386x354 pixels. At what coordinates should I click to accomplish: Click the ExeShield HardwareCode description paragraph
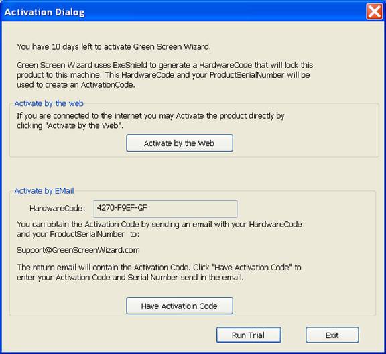coord(165,75)
